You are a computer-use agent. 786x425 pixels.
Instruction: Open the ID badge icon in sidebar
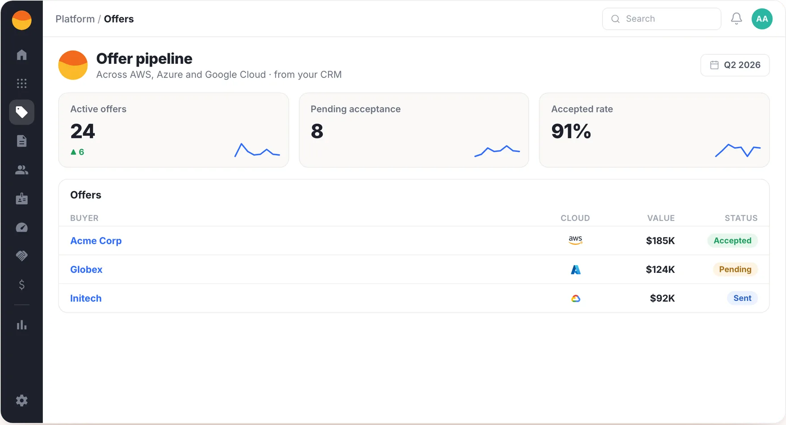pyautogui.click(x=21, y=199)
